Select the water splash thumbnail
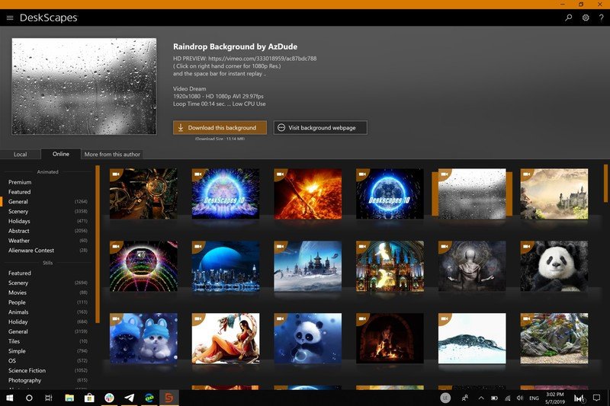Screen dimensions: 610x406 click(x=472, y=338)
